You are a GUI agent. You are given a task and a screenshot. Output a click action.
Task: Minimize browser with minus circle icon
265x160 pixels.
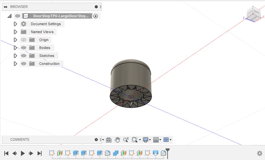96,7
